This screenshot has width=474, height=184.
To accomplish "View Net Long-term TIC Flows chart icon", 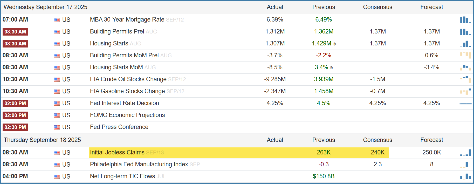I will [465, 176].
